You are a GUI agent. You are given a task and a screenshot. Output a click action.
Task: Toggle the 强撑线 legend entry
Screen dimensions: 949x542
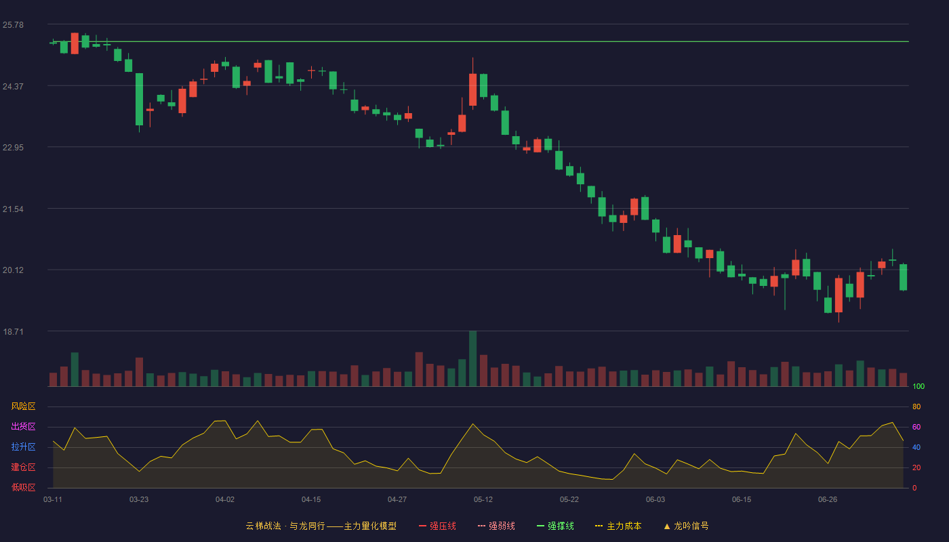coord(555,526)
